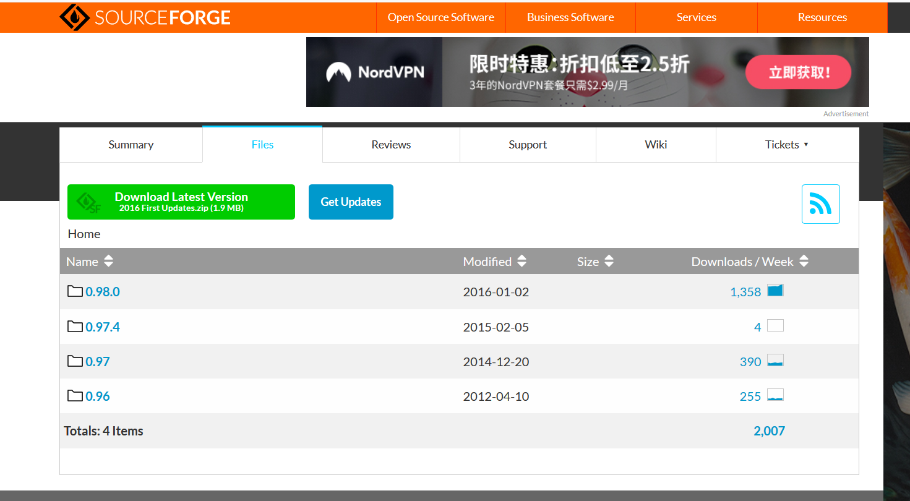Switch to the Reviews tab
Viewport: 910px width, 501px height.
(x=391, y=144)
